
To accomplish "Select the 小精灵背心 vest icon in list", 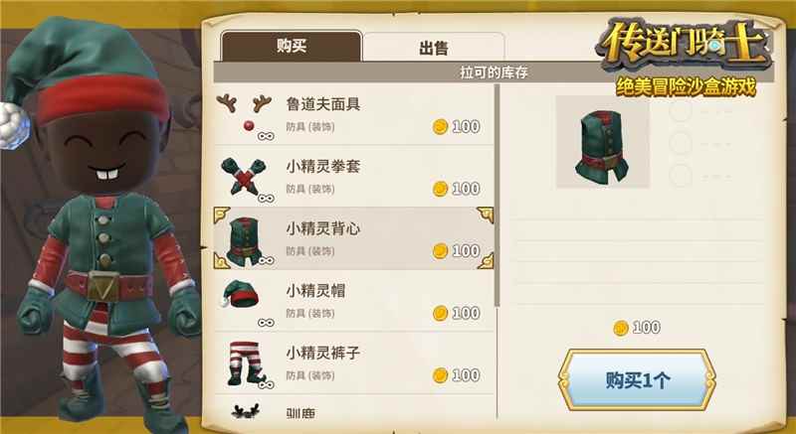I will click(x=244, y=241).
